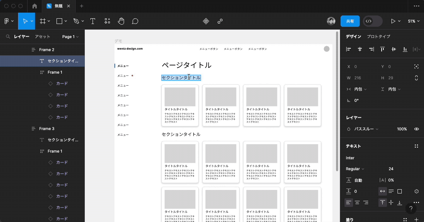The width and height of the screenshot is (424, 222).
Task: Select the Pen tool
Action: click(76, 21)
